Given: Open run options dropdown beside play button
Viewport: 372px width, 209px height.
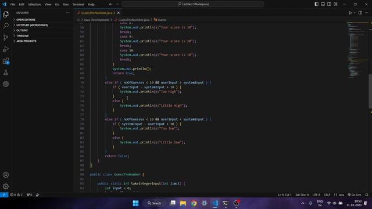Looking at the screenshot, I should [355, 13].
